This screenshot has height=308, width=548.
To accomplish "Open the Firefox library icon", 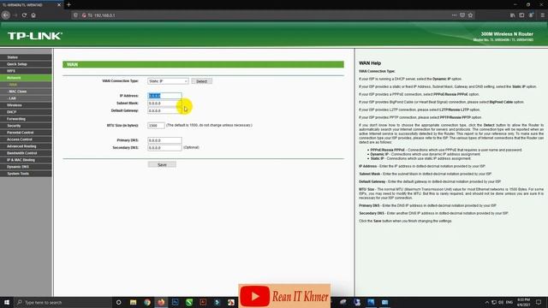I will 512,15.
